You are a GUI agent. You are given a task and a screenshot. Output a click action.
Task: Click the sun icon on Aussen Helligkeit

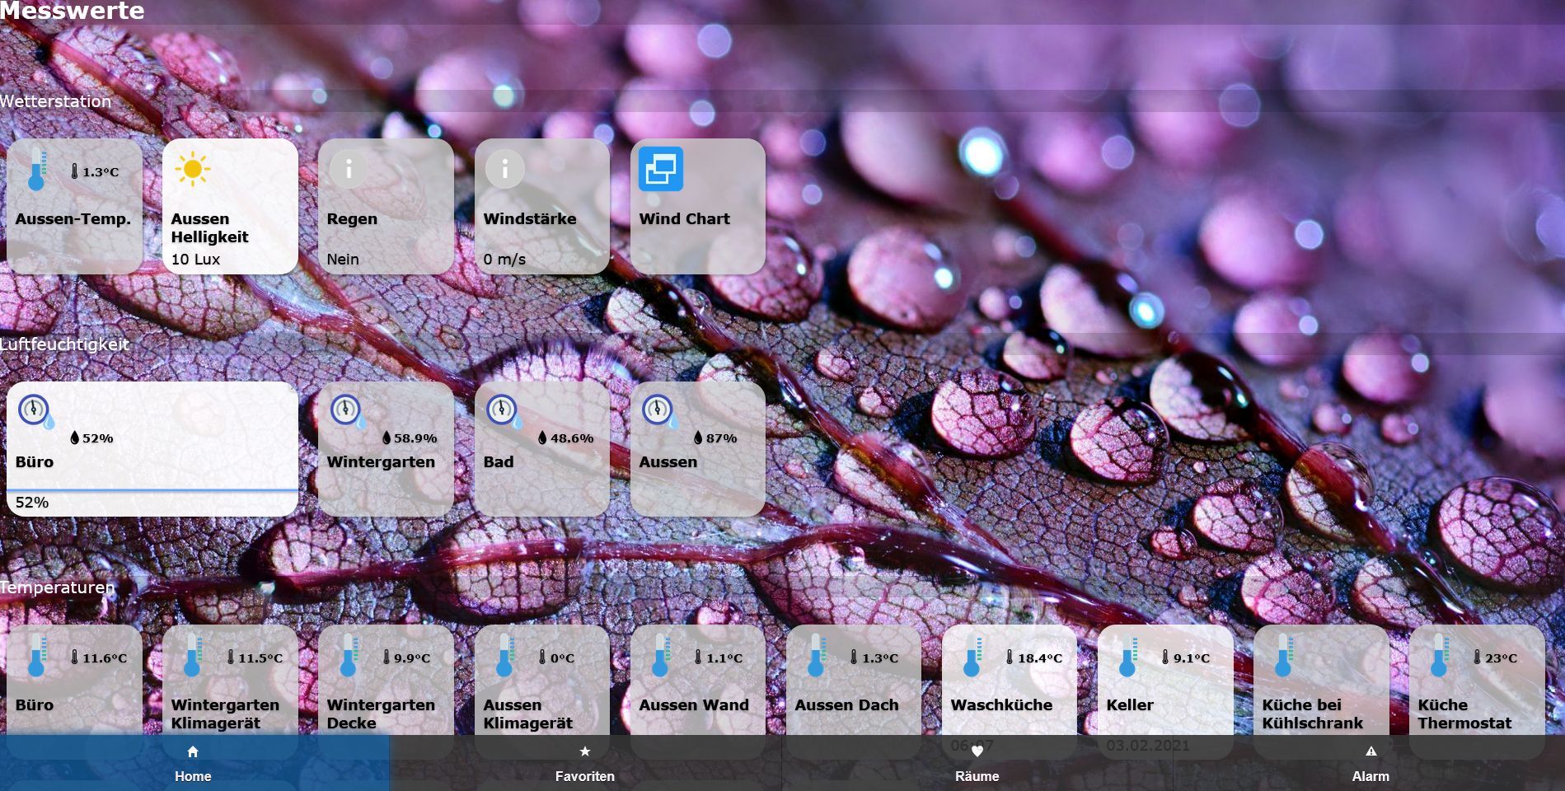(193, 169)
